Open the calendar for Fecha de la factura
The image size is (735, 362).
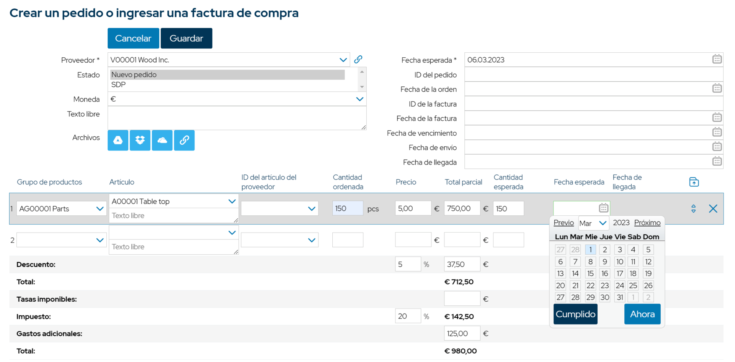coord(717,117)
